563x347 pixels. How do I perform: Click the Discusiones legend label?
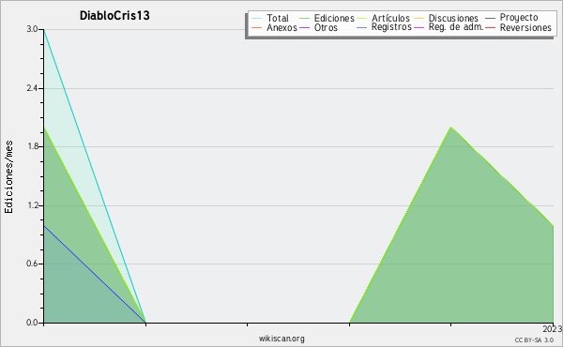point(453,18)
